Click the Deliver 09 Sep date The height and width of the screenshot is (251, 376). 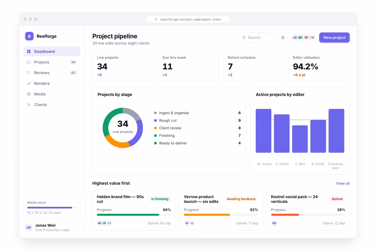159,223
